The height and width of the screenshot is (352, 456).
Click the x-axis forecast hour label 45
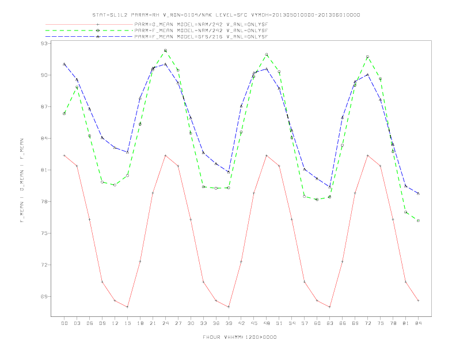(254, 323)
